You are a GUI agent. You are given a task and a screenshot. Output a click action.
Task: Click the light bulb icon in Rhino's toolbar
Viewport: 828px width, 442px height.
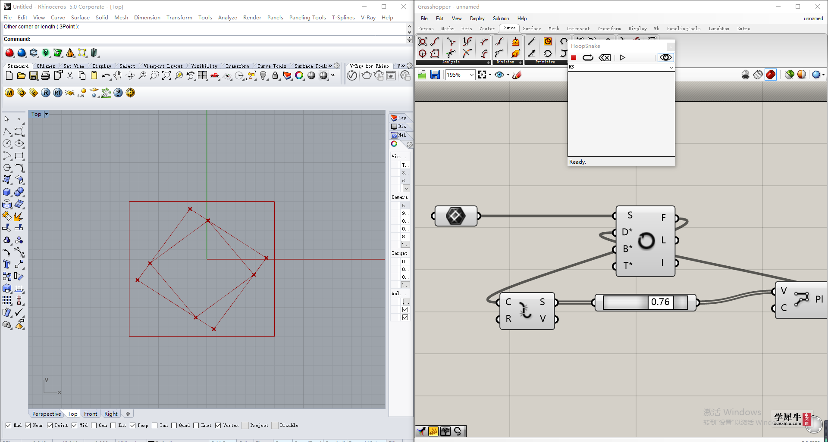[x=263, y=76]
